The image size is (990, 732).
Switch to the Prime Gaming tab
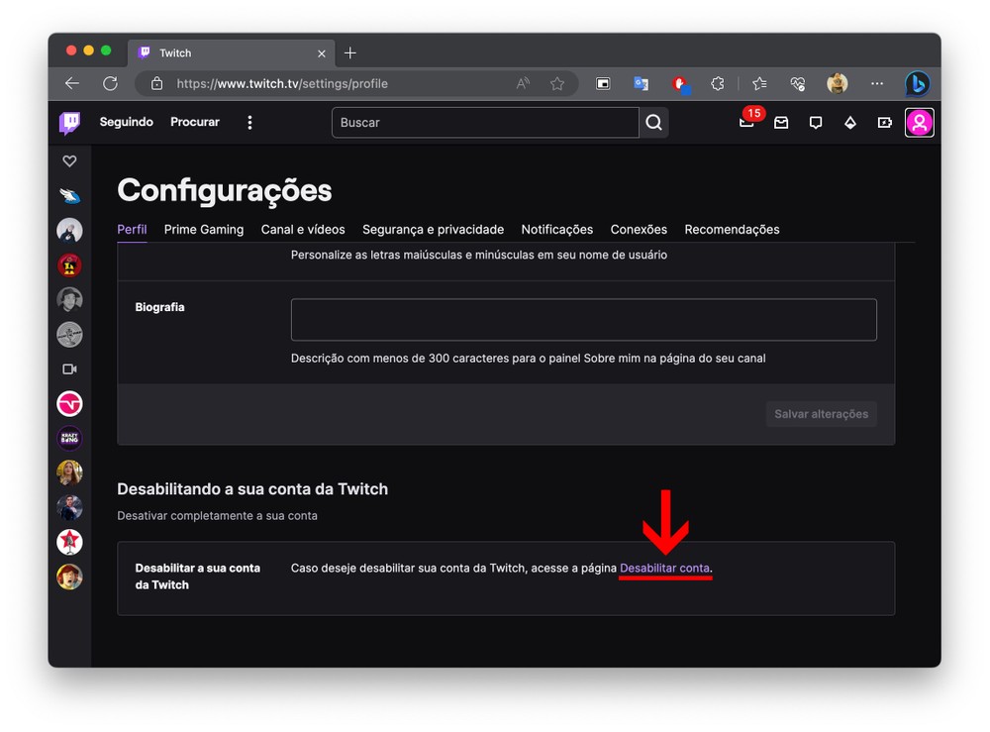[204, 229]
